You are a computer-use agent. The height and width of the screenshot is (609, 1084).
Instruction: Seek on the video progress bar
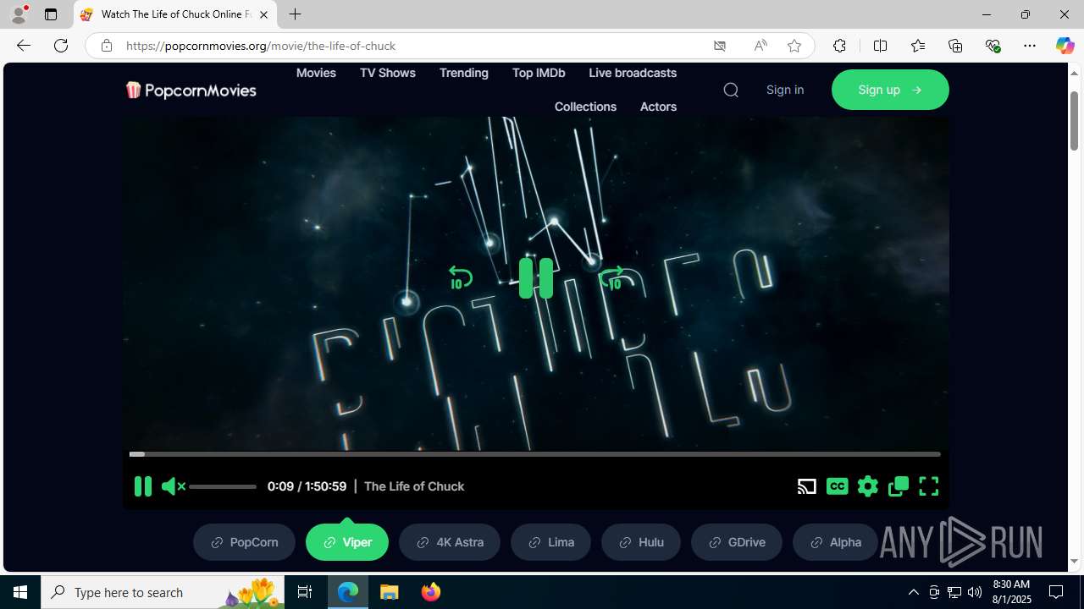coord(534,454)
